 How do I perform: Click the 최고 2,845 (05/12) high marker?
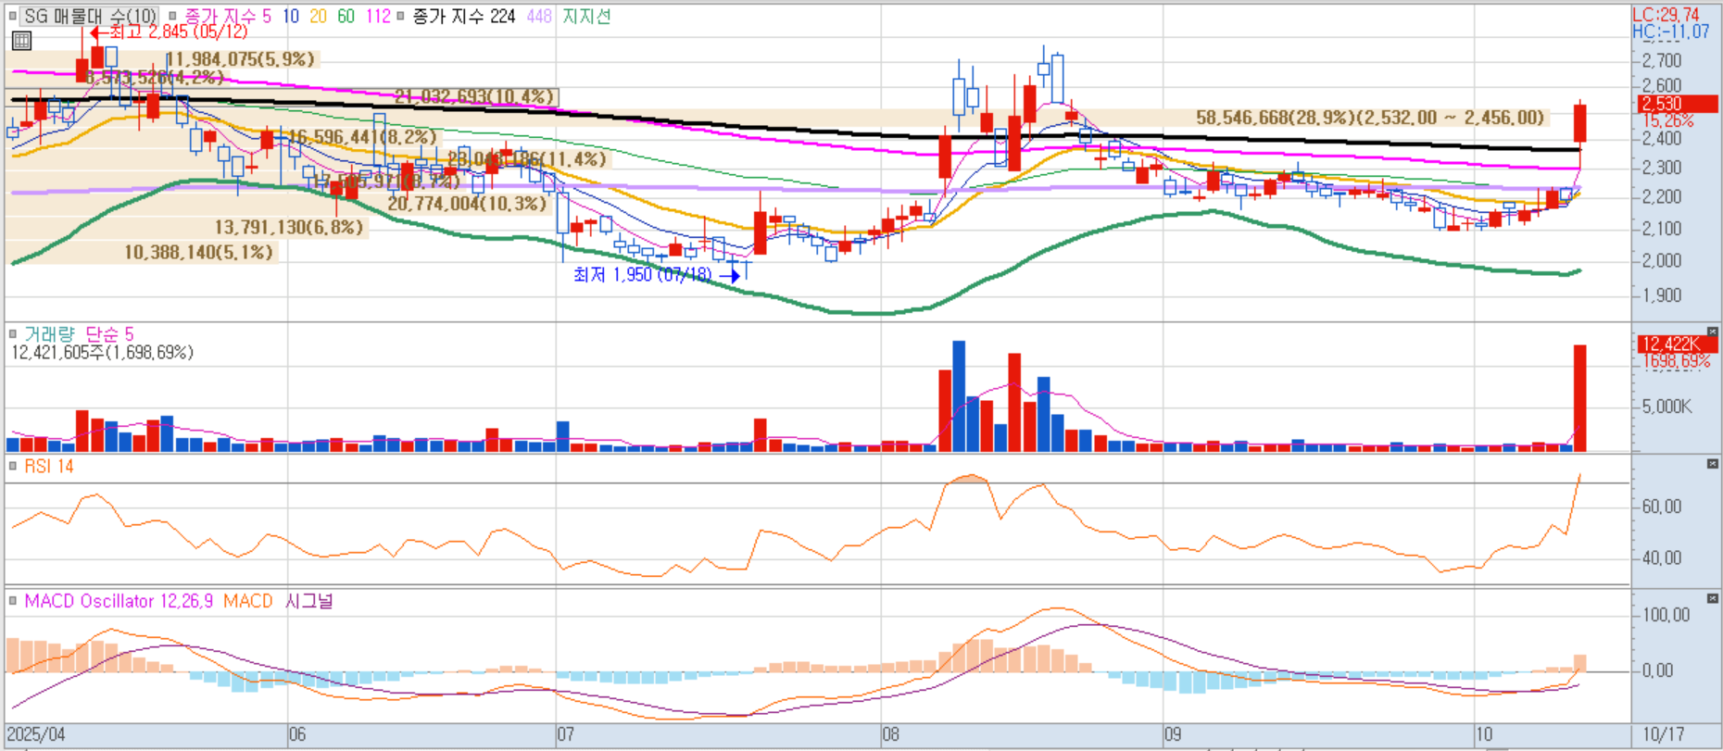pos(170,31)
